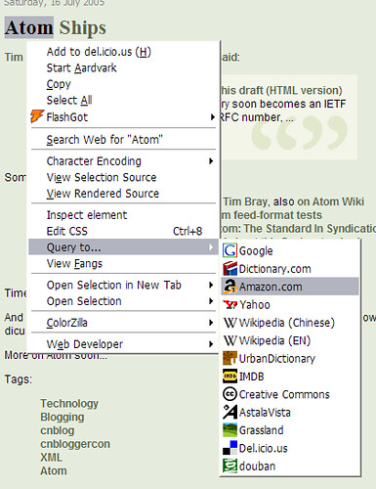Expand the Web Developer submenu arrow
Viewport: 376px width, 489px height.
point(211,344)
